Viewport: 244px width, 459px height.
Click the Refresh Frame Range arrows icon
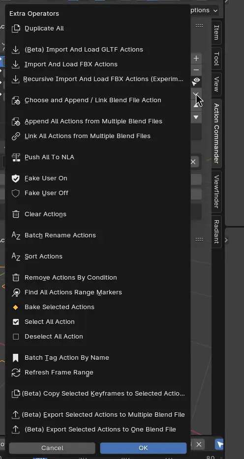point(16,373)
